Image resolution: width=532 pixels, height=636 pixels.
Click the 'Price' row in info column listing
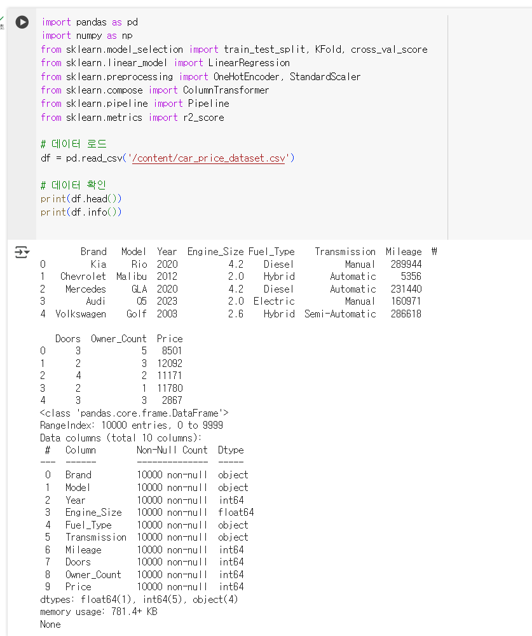tap(144, 587)
